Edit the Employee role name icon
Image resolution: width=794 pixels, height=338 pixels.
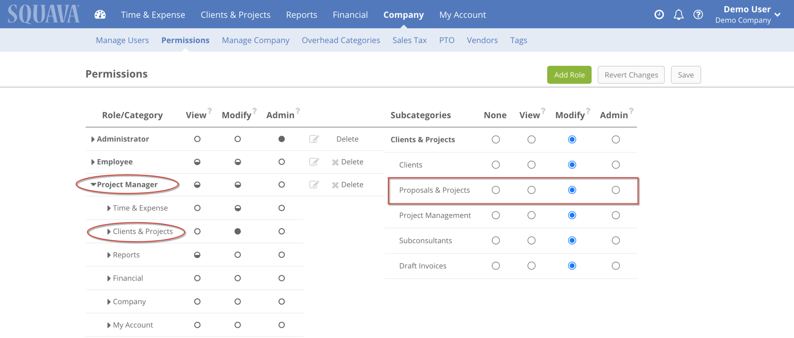pyautogui.click(x=314, y=162)
